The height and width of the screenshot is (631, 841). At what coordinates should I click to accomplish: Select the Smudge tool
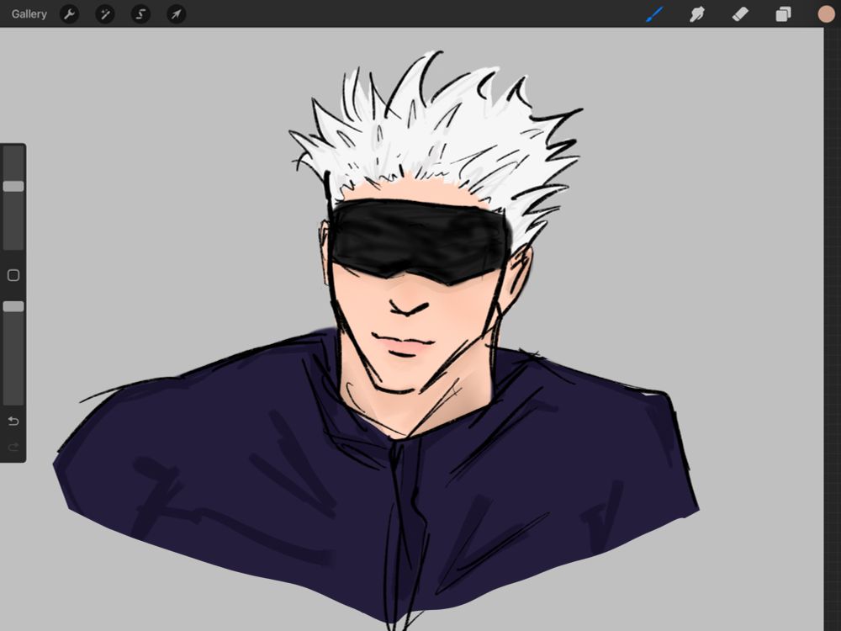[696, 14]
